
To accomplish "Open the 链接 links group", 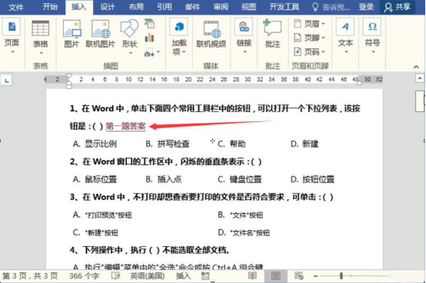I will coord(244,35).
